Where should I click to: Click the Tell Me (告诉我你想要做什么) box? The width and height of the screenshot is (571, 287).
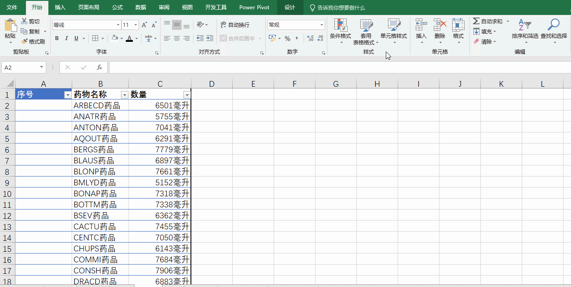tap(337, 7)
